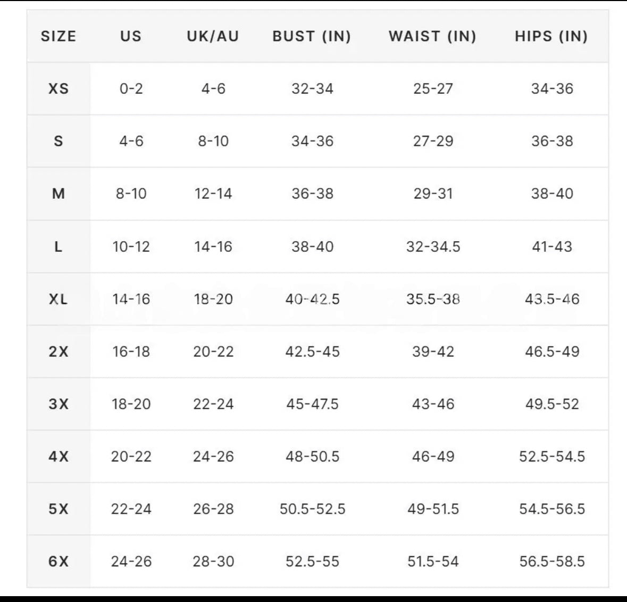
Task: Click the M size row label
Action: coord(58,194)
